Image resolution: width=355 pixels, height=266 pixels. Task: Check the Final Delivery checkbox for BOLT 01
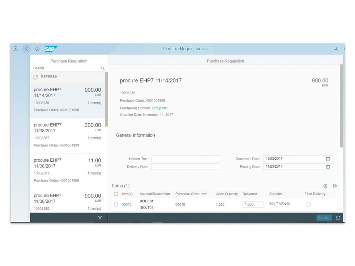(308, 205)
